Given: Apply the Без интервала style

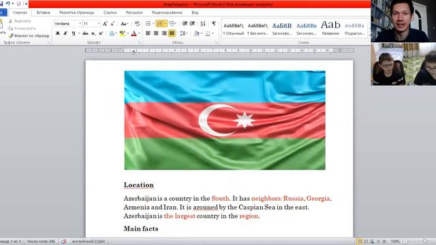Looking at the screenshot, I should 258,29.
